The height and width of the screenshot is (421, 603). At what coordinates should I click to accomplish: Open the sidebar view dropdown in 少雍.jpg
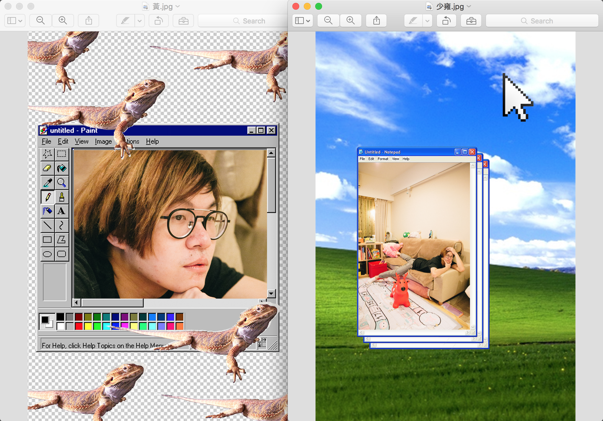coord(303,21)
